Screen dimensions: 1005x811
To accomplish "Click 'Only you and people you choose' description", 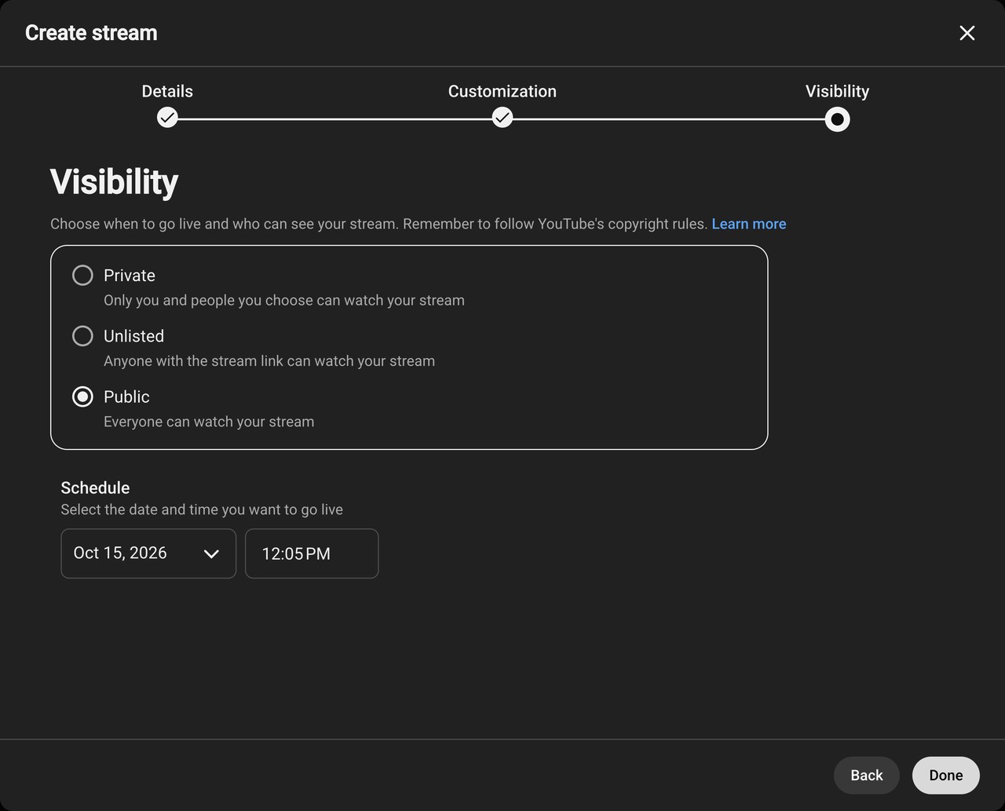I will coord(284,301).
